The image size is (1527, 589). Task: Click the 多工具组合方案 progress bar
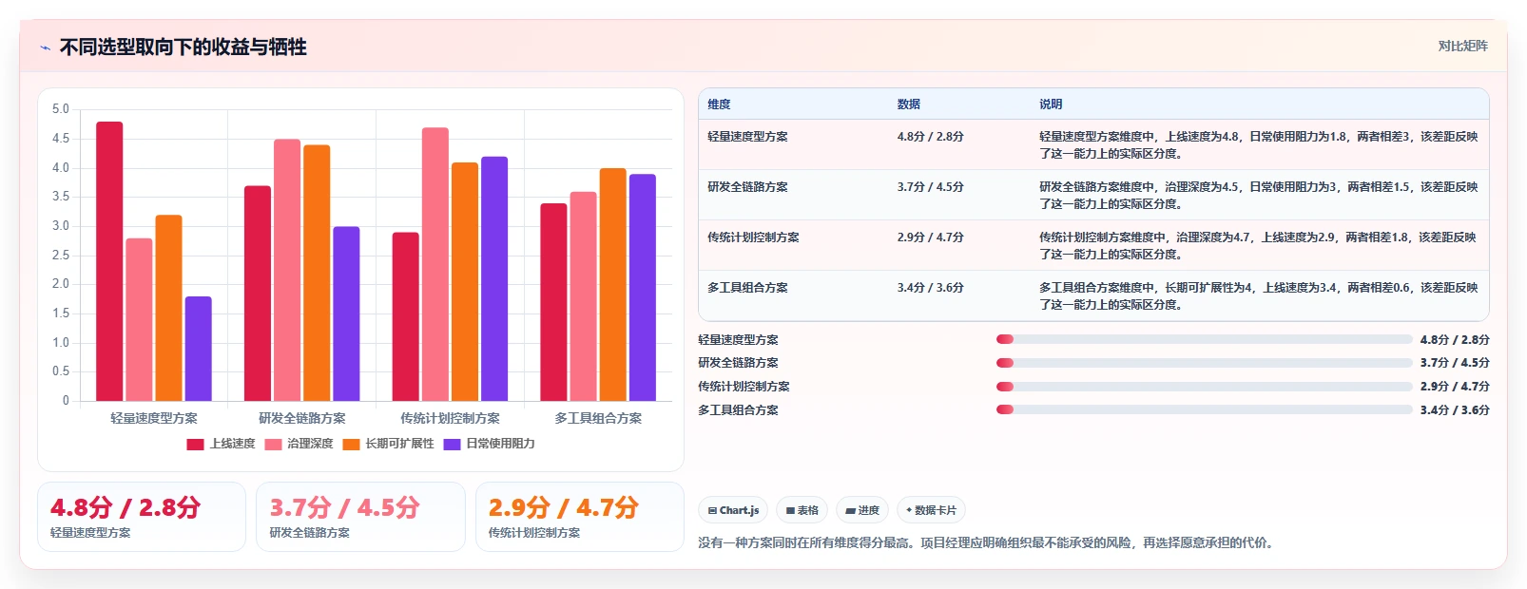(1204, 410)
